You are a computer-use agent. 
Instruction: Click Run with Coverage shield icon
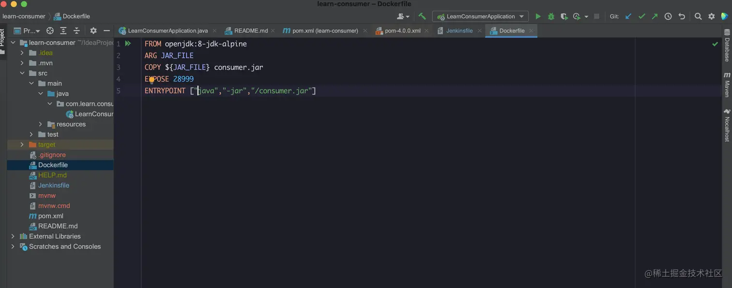[564, 16]
